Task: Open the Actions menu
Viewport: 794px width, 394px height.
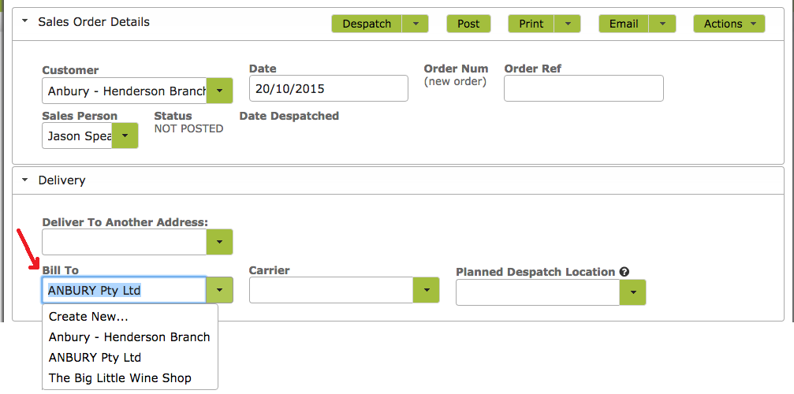Action: 729,24
